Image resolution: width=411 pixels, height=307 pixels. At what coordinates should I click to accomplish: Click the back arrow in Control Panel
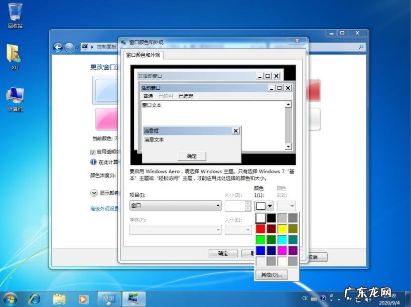[x=58, y=47]
